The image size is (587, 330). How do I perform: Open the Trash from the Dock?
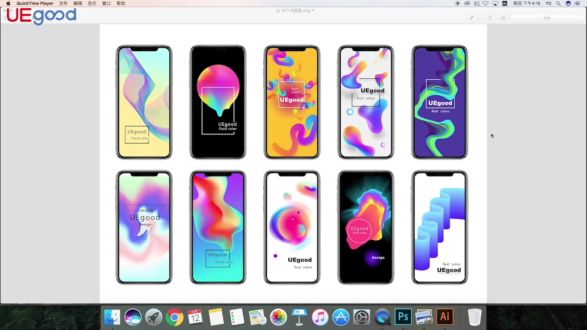(x=474, y=316)
